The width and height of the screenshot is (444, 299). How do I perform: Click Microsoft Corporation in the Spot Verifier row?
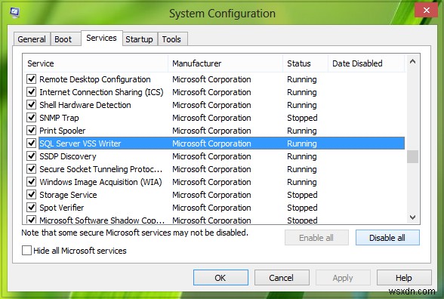211,208
